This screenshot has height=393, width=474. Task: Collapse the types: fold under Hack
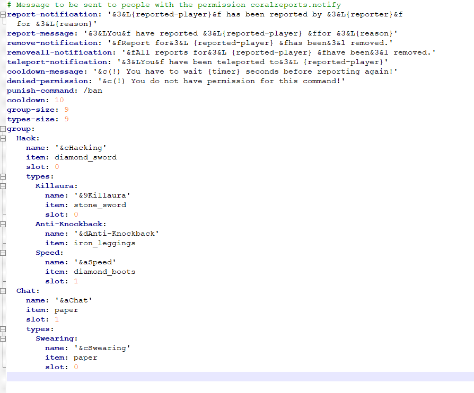pos(3,176)
